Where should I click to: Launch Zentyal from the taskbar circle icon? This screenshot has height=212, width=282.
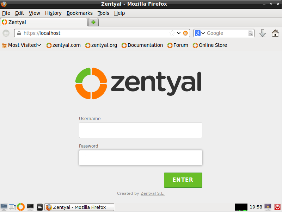(21, 207)
